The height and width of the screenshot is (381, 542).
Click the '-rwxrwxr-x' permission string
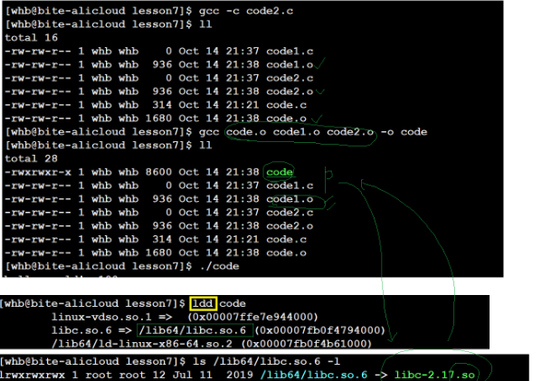coord(38,172)
